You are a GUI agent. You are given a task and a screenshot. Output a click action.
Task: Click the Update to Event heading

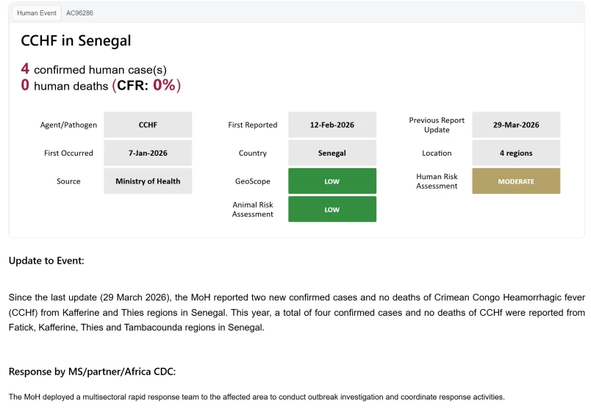[x=46, y=261]
